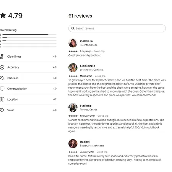The height and width of the screenshot is (172, 172).
Task: Click the Value price tag icon
Action: coord(2,110)
